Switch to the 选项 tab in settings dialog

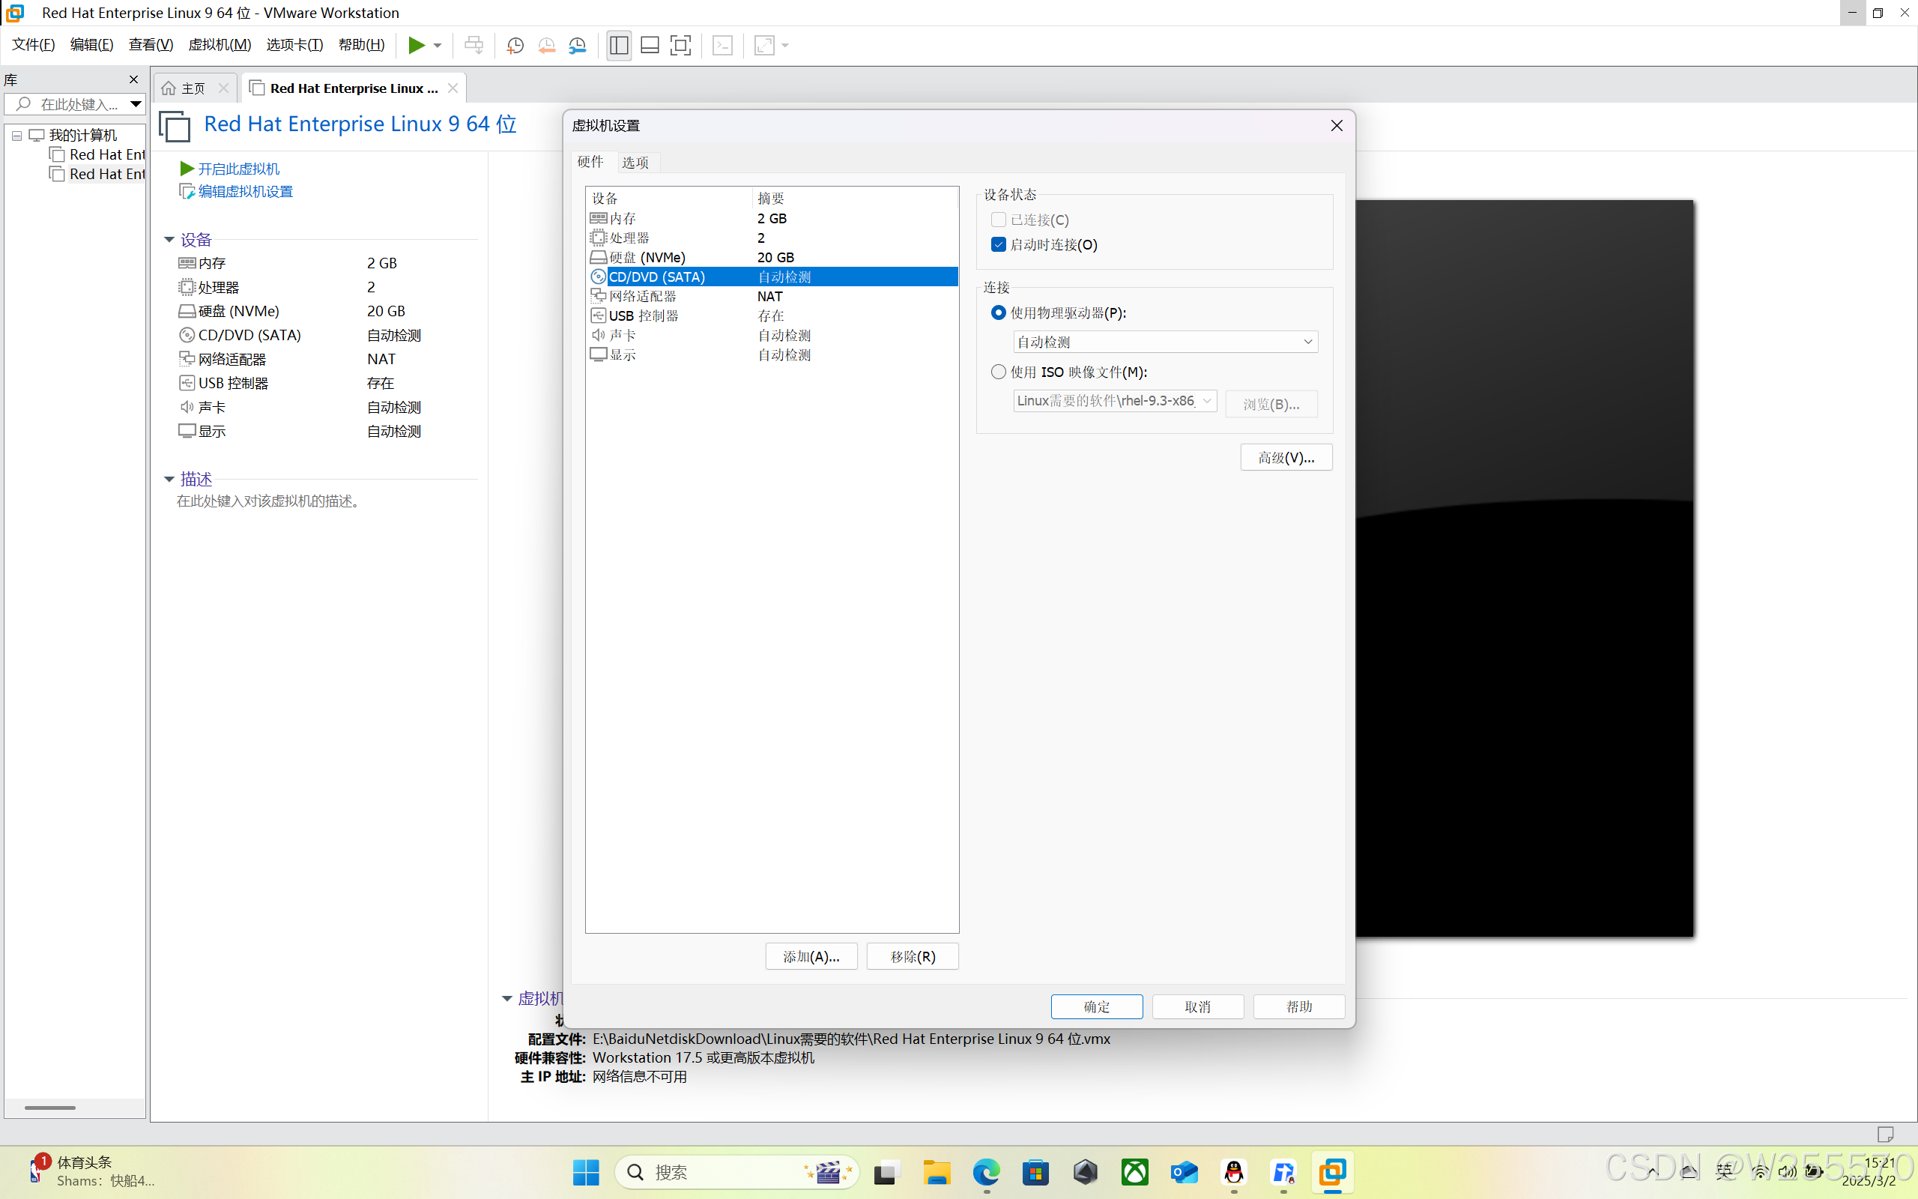(635, 162)
